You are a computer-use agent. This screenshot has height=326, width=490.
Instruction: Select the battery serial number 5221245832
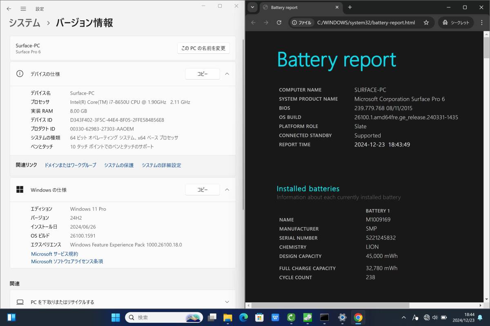(381, 238)
